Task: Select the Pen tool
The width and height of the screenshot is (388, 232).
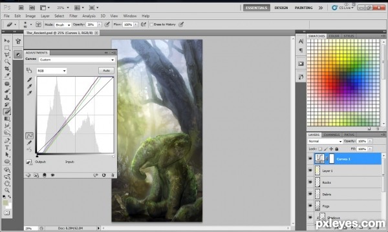Action: tap(7, 140)
